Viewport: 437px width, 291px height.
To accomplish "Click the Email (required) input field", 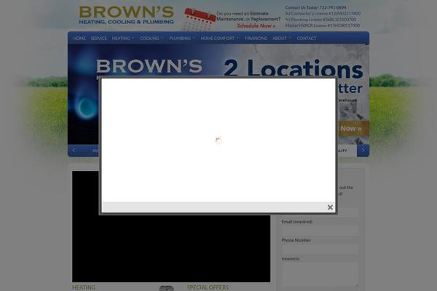I will click(x=320, y=231).
